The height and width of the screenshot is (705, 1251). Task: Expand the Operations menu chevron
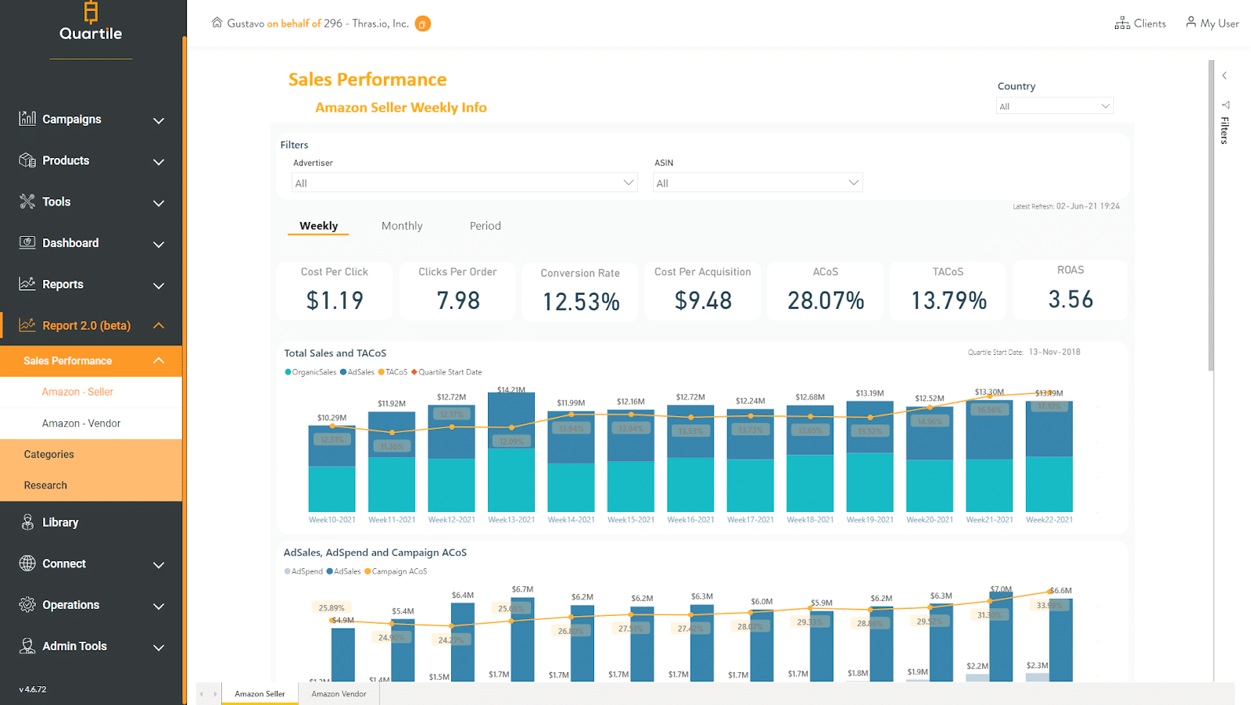click(x=159, y=607)
